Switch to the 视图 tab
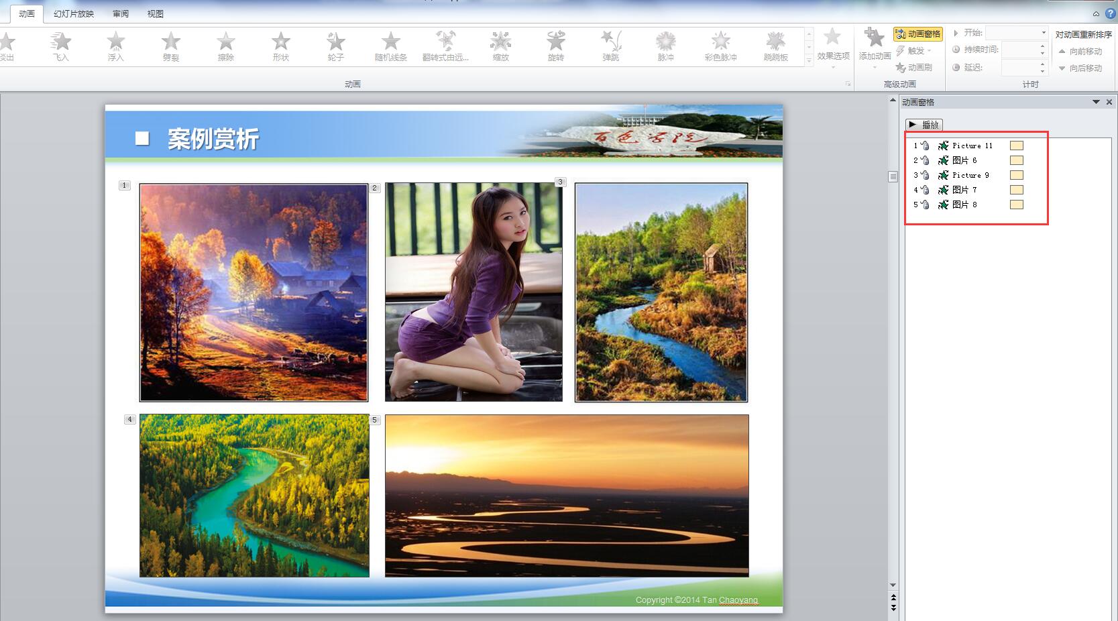The width and height of the screenshot is (1118, 621). click(156, 13)
